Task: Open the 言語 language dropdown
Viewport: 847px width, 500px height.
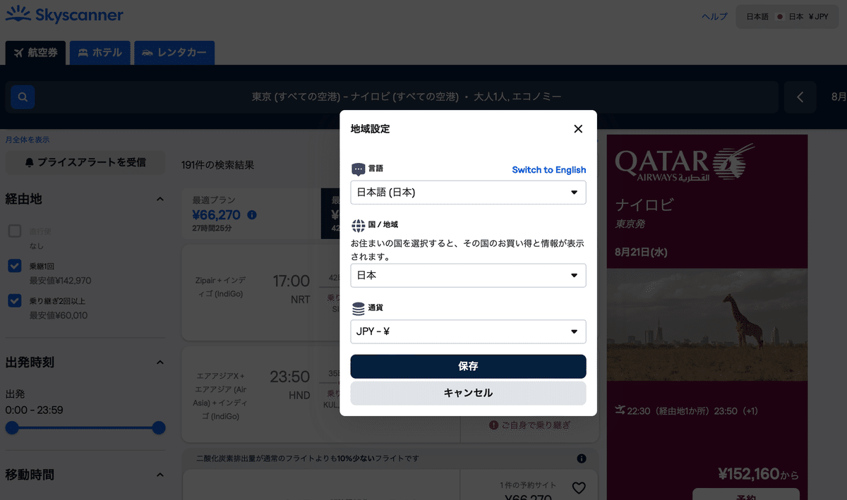Action: pyautogui.click(x=468, y=192)
